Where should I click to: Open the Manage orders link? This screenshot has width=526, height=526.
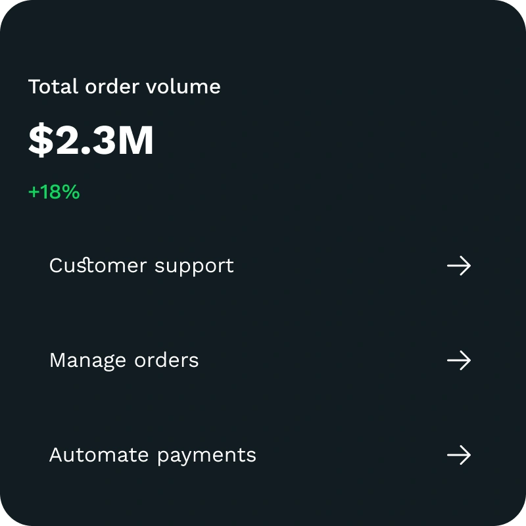click(x=124, y=360)
